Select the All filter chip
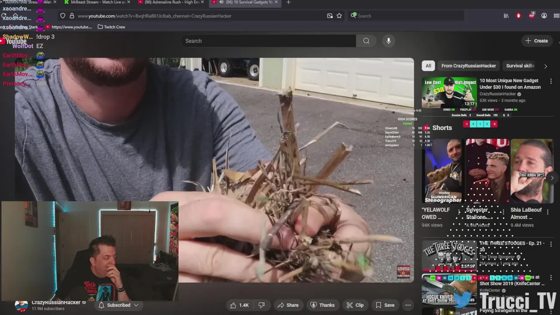This screenshot has height=315, width=560. point(428,66)
